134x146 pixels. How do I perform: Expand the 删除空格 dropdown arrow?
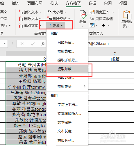pos(69,19)
